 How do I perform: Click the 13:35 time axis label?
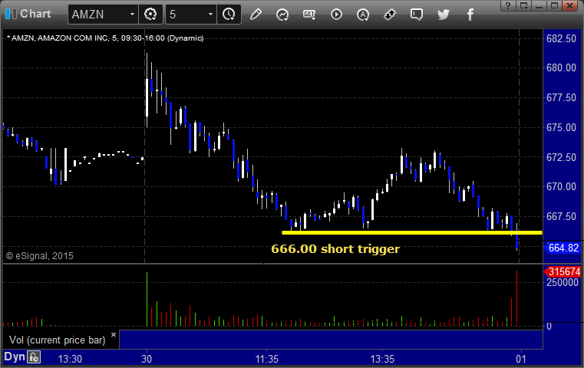tap(382, 359)
